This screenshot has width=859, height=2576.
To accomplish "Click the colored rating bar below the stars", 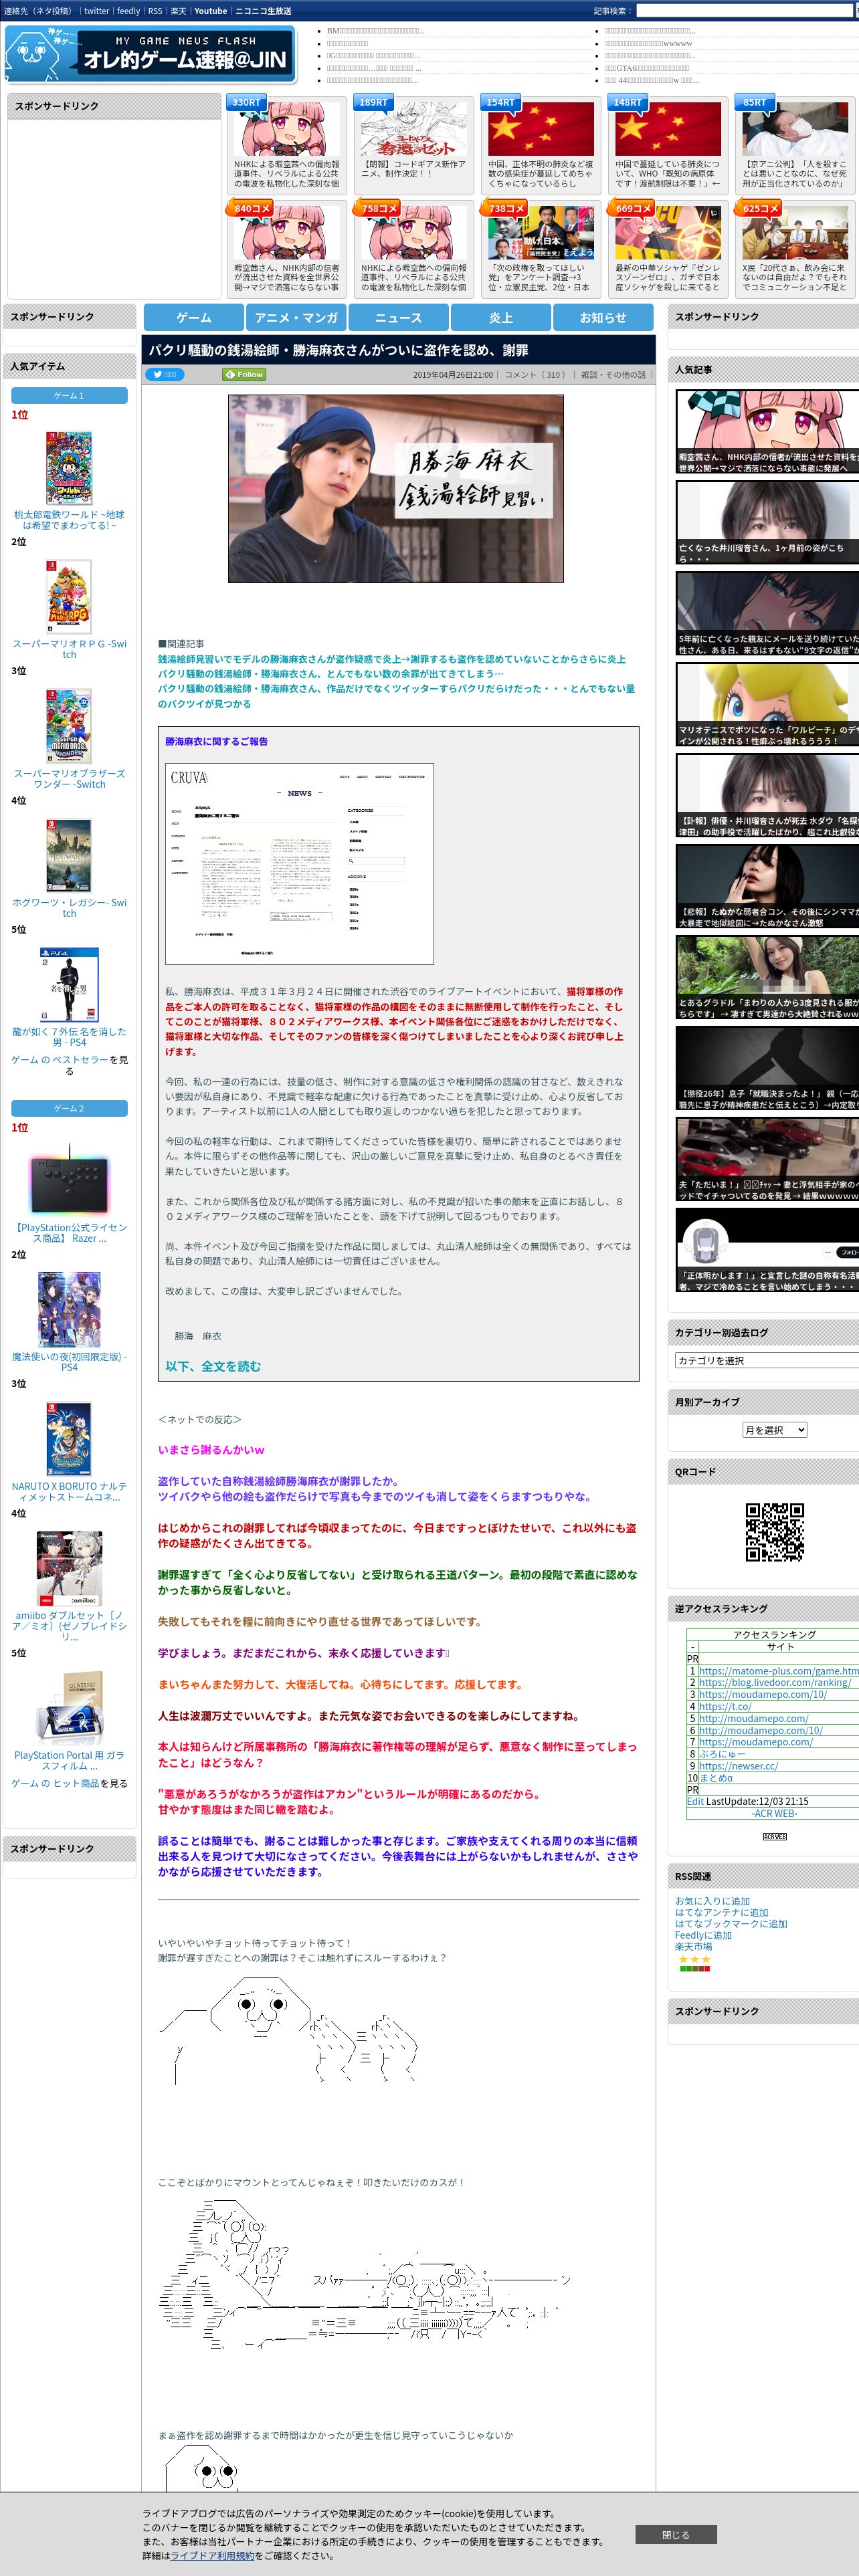I will (694, 1968).
